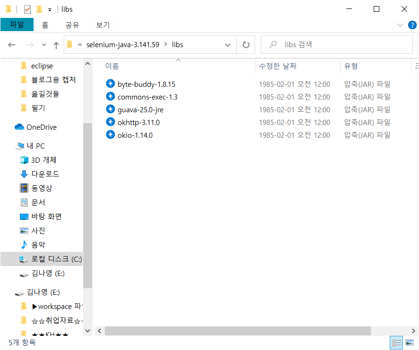
Task: Open eclipse folder in quick access
Action: pyautogui.click(x=36, y=66)
